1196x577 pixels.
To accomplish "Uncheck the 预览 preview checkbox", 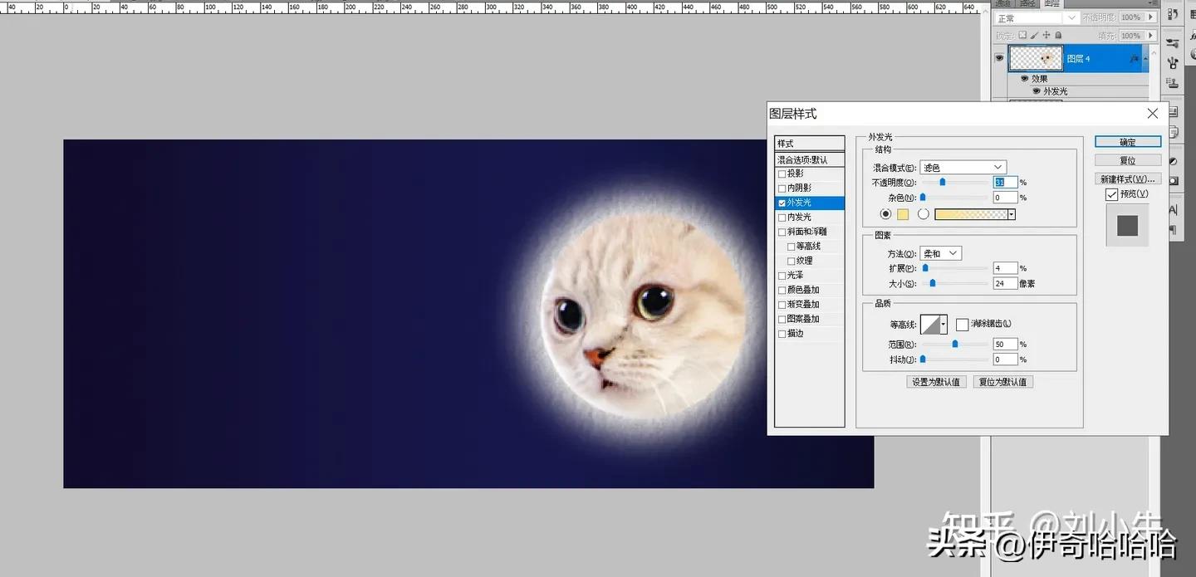I will [1113, 193].
